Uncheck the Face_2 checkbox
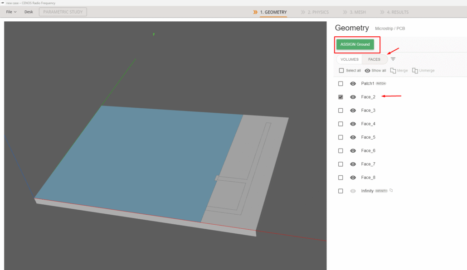 tap(341, 97)
